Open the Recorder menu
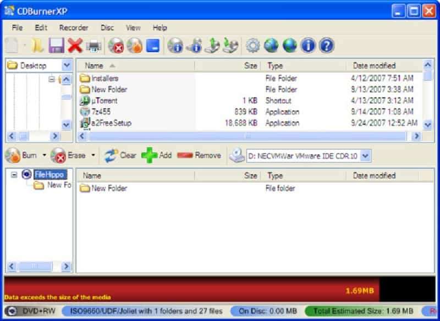The height and width of the screenshot is (321, 440). (74, 27)
